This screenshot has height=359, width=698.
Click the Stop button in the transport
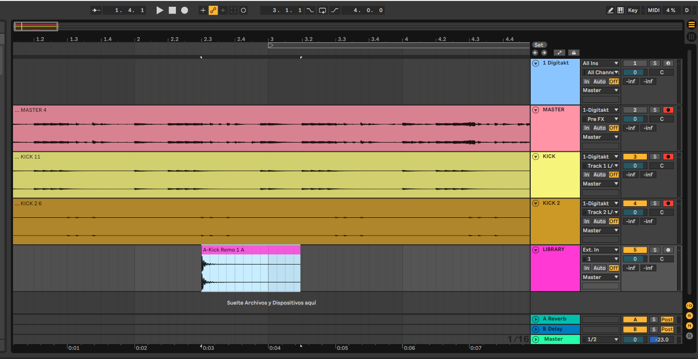(x=172, y=10)
